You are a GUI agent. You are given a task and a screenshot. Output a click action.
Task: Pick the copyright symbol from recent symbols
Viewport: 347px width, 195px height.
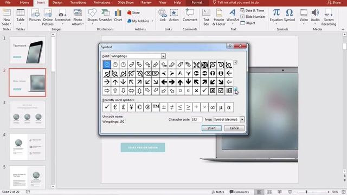[139, 107]
